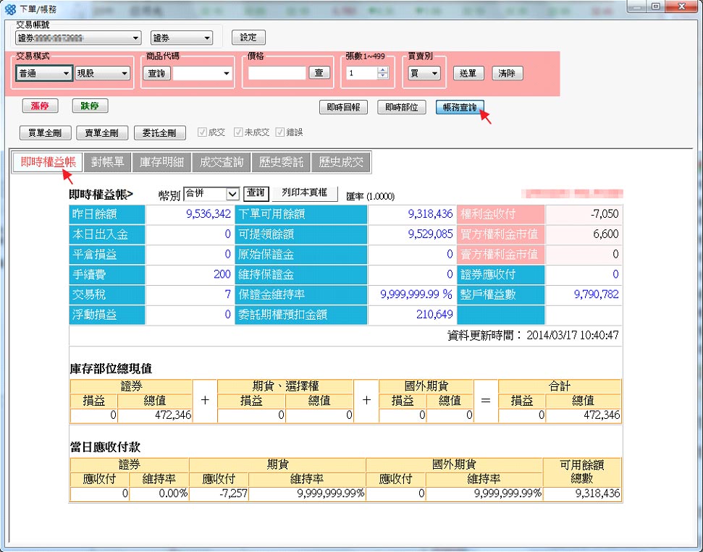Click the 交易稅 value 7
This screenshot has width=703, height=552.
pos(228,294)
